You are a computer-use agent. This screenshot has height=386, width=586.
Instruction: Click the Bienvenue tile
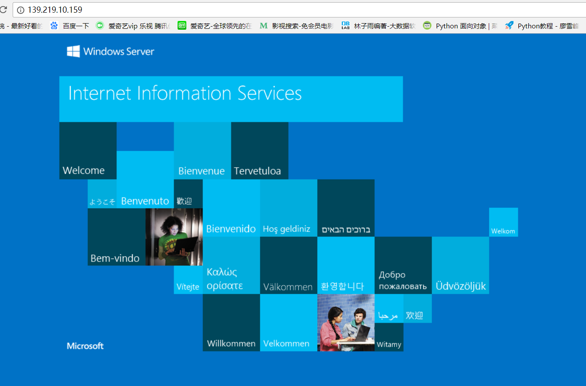[202, 151]
